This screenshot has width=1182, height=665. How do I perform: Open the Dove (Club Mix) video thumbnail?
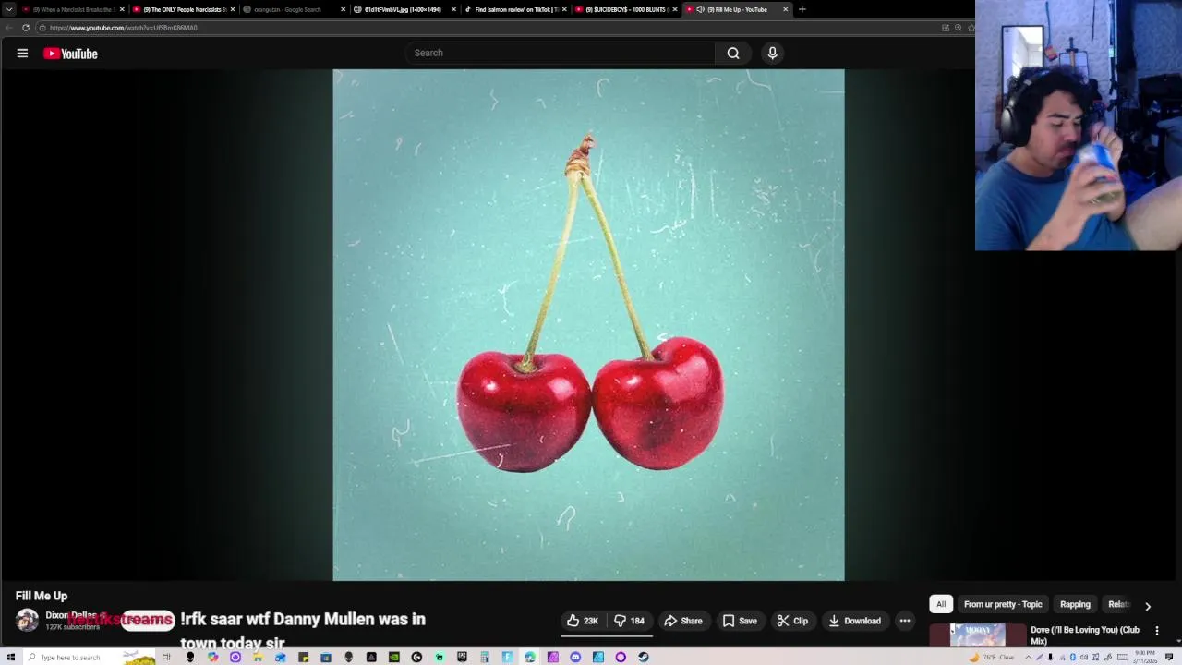click(978, 635)
